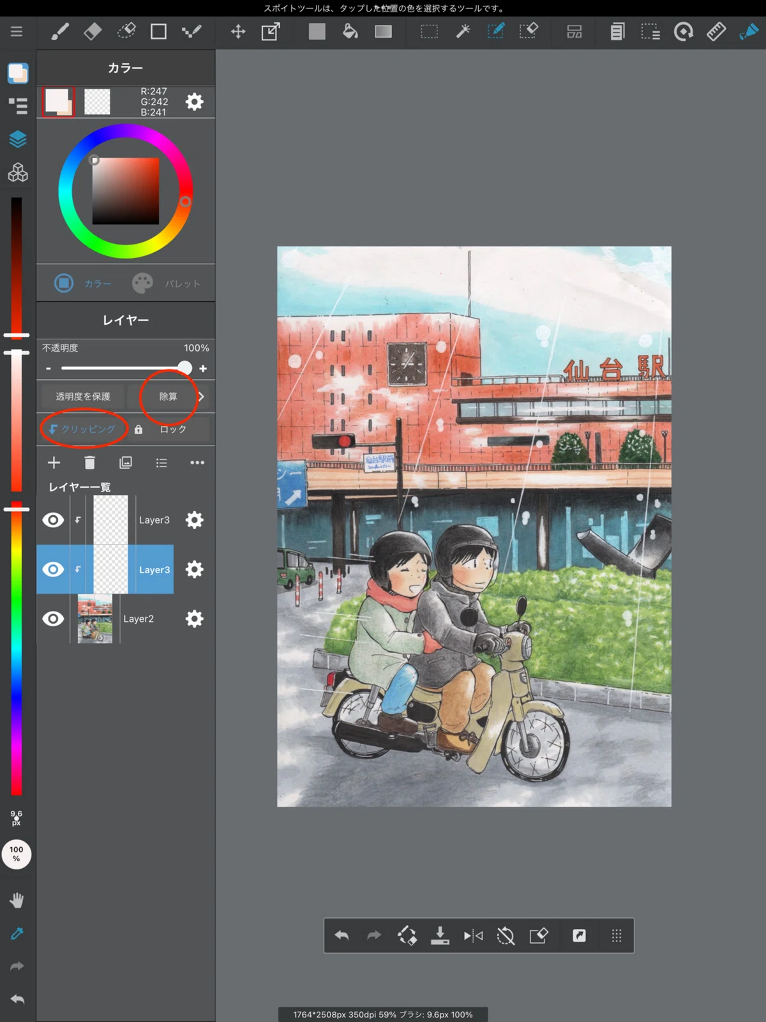Toggle fullscreen canvas in floating toolbar
Screen dimensions: 766x1022
coord(579,936)
